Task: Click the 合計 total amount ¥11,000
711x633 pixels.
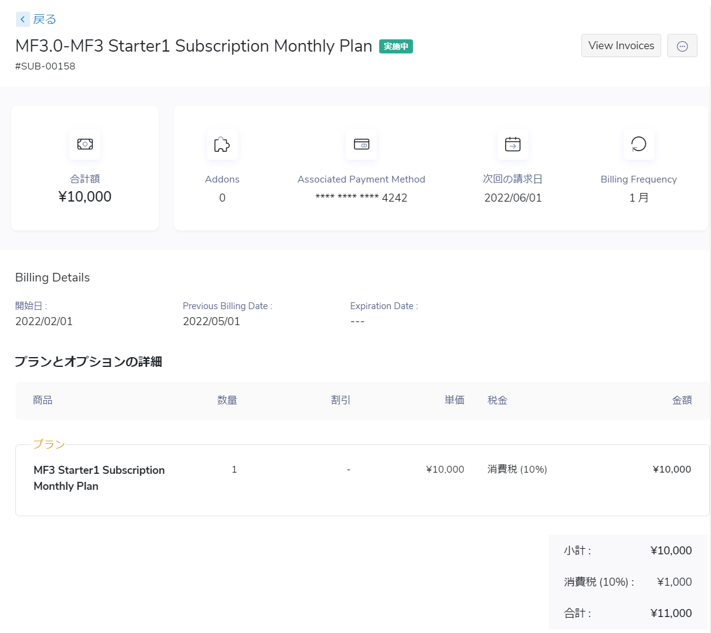Action: [671, 613]
